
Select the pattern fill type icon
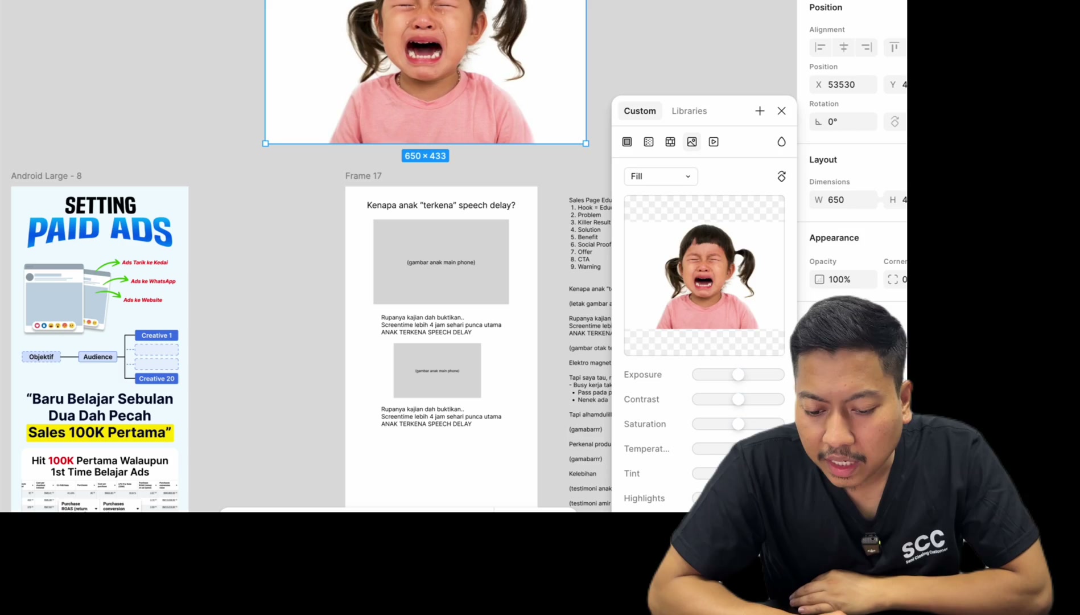(x=670, y=142)
